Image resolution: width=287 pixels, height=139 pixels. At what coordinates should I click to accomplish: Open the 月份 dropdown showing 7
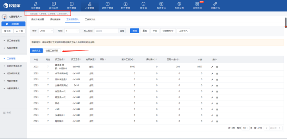[x=72, y=31]
